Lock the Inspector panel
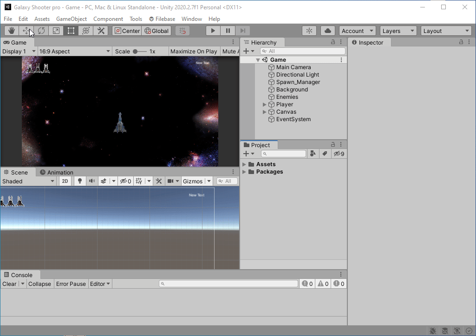The image size is (476, 336). tap(461, 42)
